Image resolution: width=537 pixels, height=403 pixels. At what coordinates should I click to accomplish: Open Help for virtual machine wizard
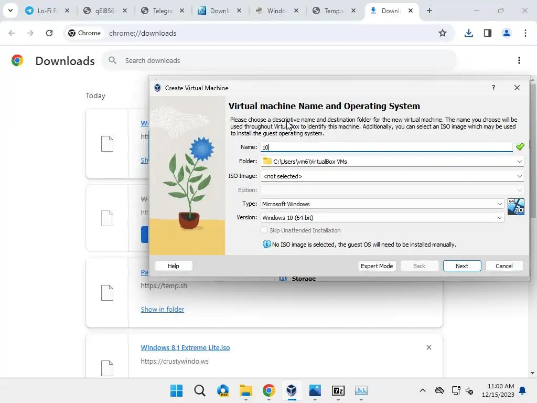173,266
